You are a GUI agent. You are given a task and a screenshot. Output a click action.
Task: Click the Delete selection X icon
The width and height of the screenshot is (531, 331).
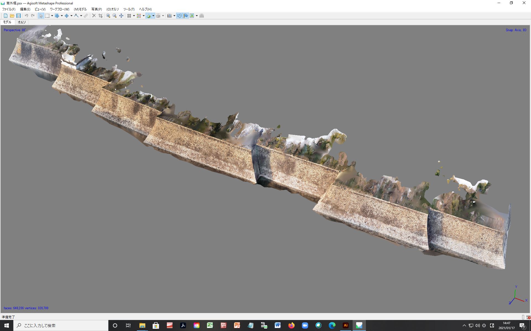point(94,16)
